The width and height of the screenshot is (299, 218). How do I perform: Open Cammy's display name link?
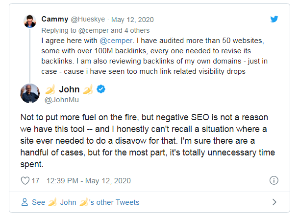[x=55, y=19]
